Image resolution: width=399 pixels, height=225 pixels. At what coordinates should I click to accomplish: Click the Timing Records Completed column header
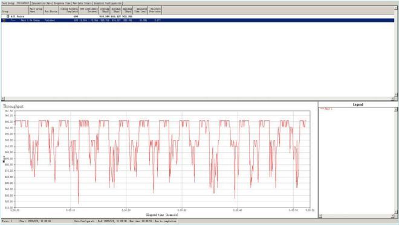click(x=69, y=10)
